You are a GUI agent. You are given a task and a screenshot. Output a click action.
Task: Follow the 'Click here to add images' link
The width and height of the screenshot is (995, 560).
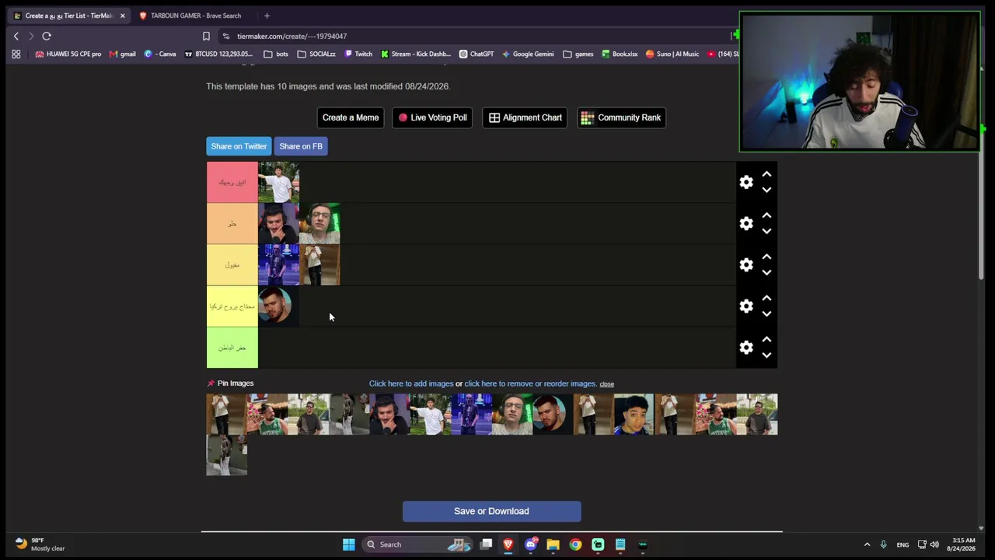click(411, 383)
